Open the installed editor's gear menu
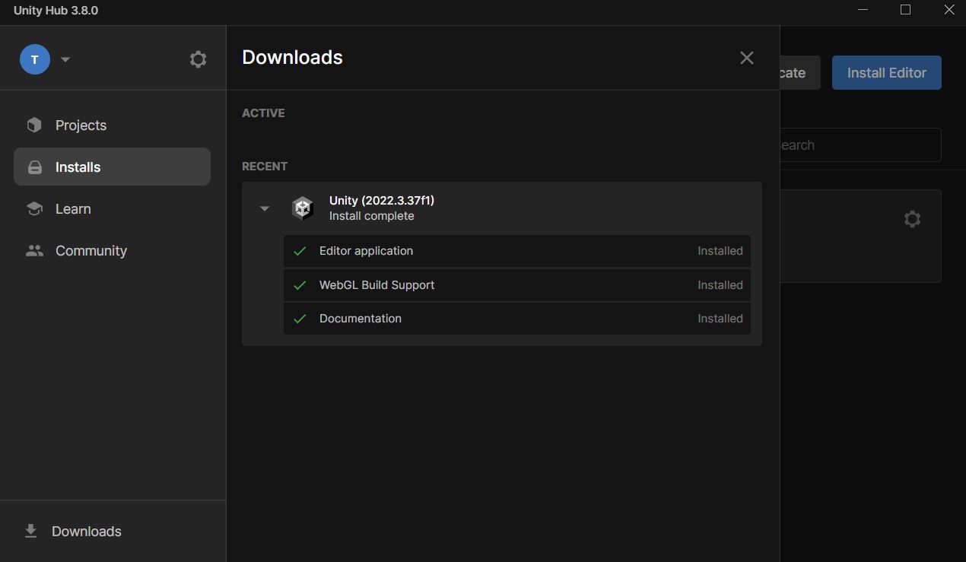This screenshot has width=966, height=562. pyautogui.click(x=912, y=219)
